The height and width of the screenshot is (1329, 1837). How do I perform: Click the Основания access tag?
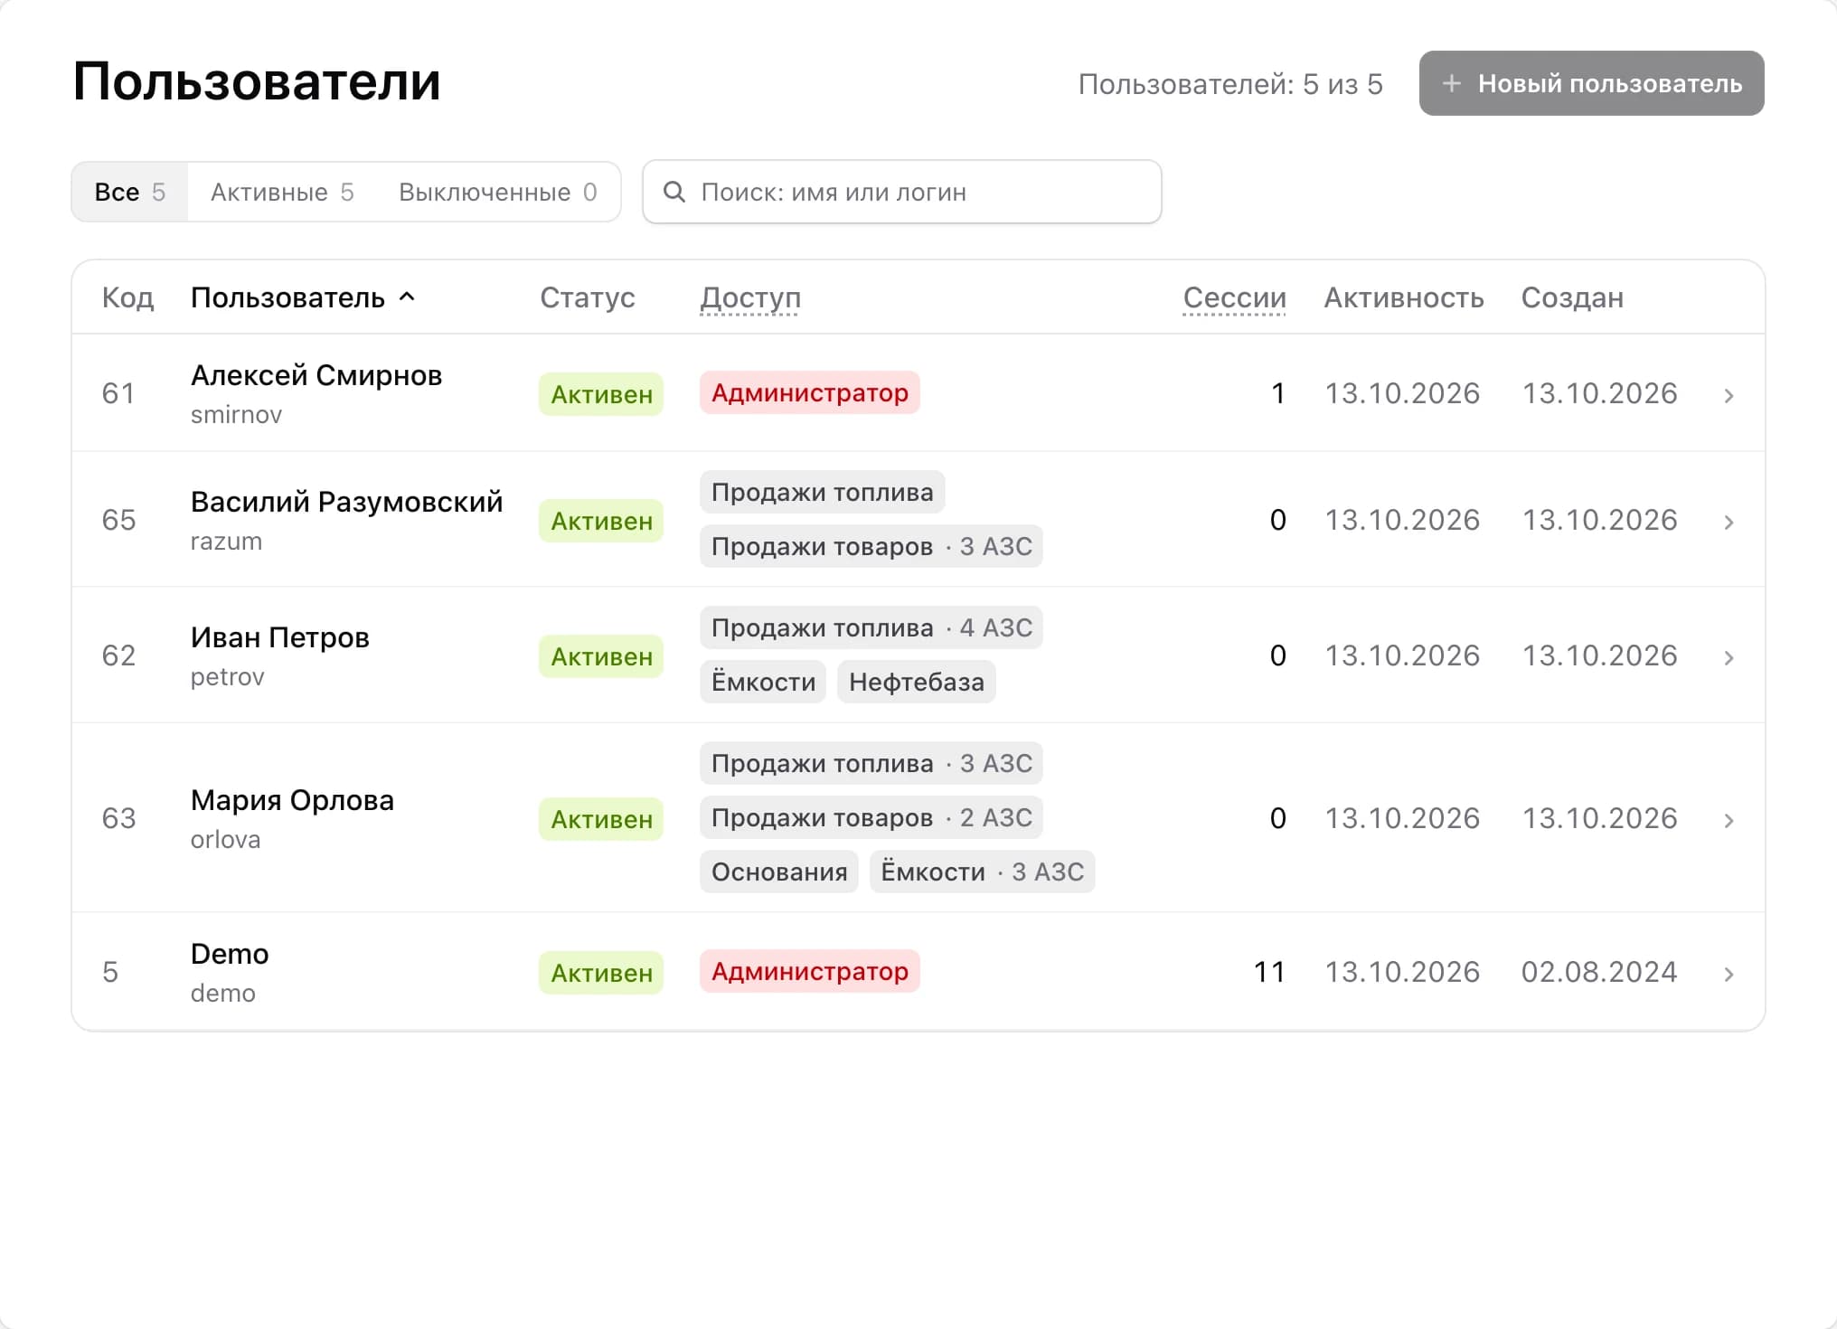779,872
